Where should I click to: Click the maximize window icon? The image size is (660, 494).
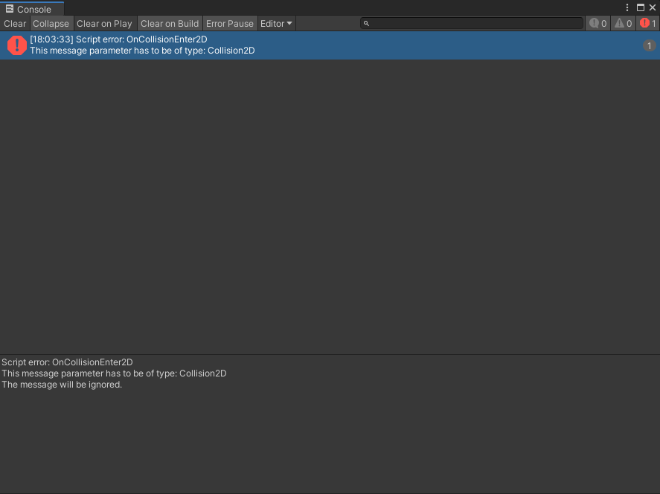click(641, 7)
